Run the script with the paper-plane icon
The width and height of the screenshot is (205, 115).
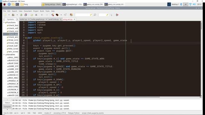(x=65, y=15)
